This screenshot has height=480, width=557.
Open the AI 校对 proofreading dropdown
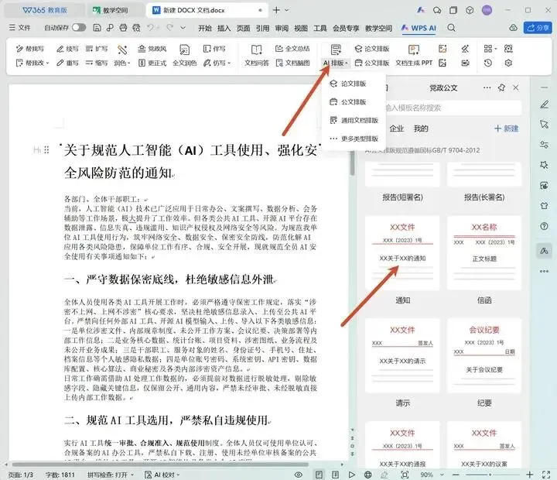click(162, 475)
